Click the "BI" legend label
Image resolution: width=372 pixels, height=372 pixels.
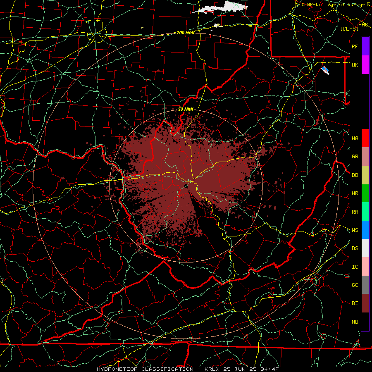[x=355, y=303]
